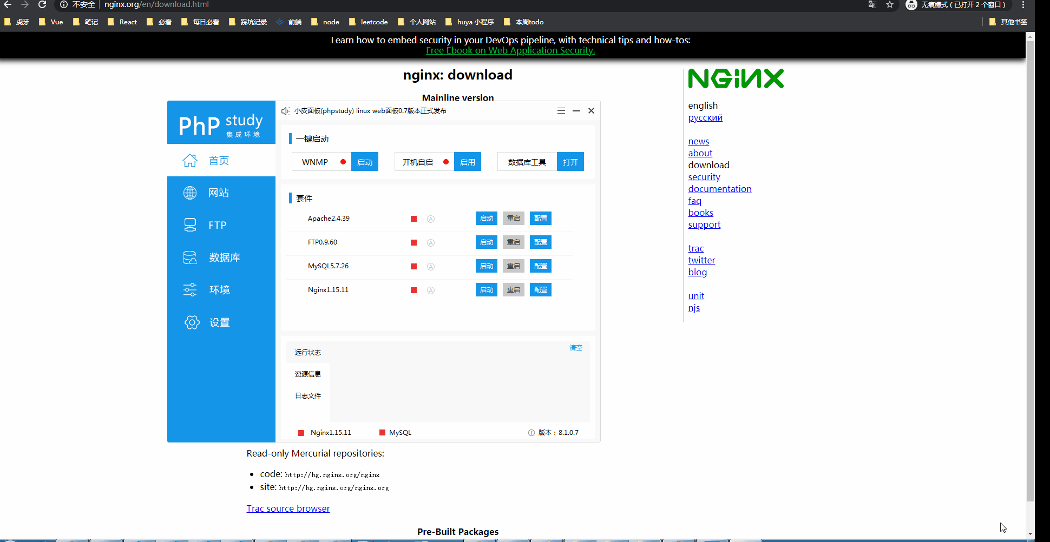The width and height of the screenshot is (1050, 542).
Task: Switch to the 资源信息 tab
Action: click(x=307, y=374)
